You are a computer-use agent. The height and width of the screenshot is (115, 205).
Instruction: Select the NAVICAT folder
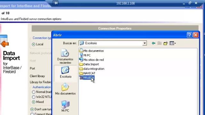click(x=87, y=73)
